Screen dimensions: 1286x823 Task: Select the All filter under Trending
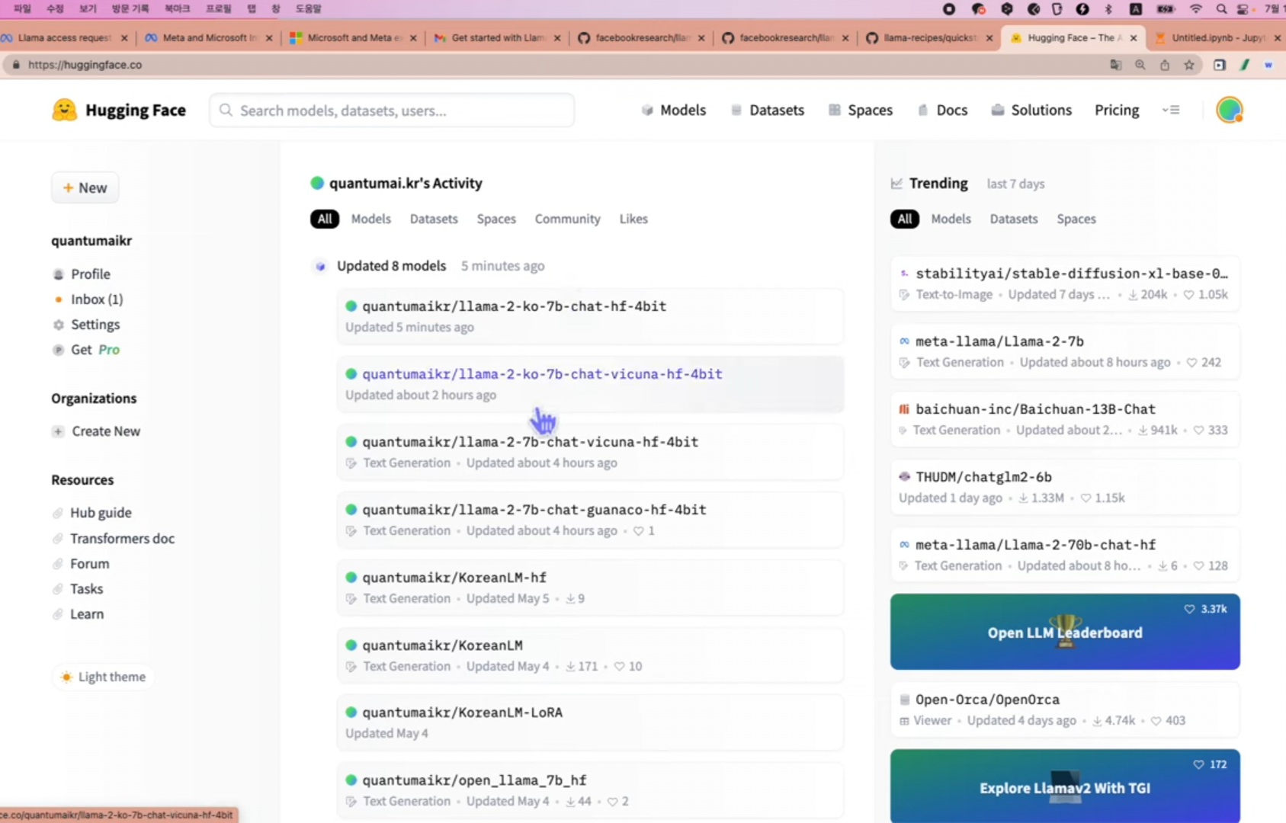point(905,219)
